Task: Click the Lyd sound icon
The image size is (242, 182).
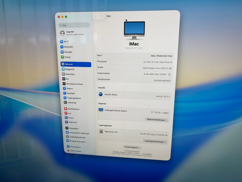Action: (x=66, y=113)
